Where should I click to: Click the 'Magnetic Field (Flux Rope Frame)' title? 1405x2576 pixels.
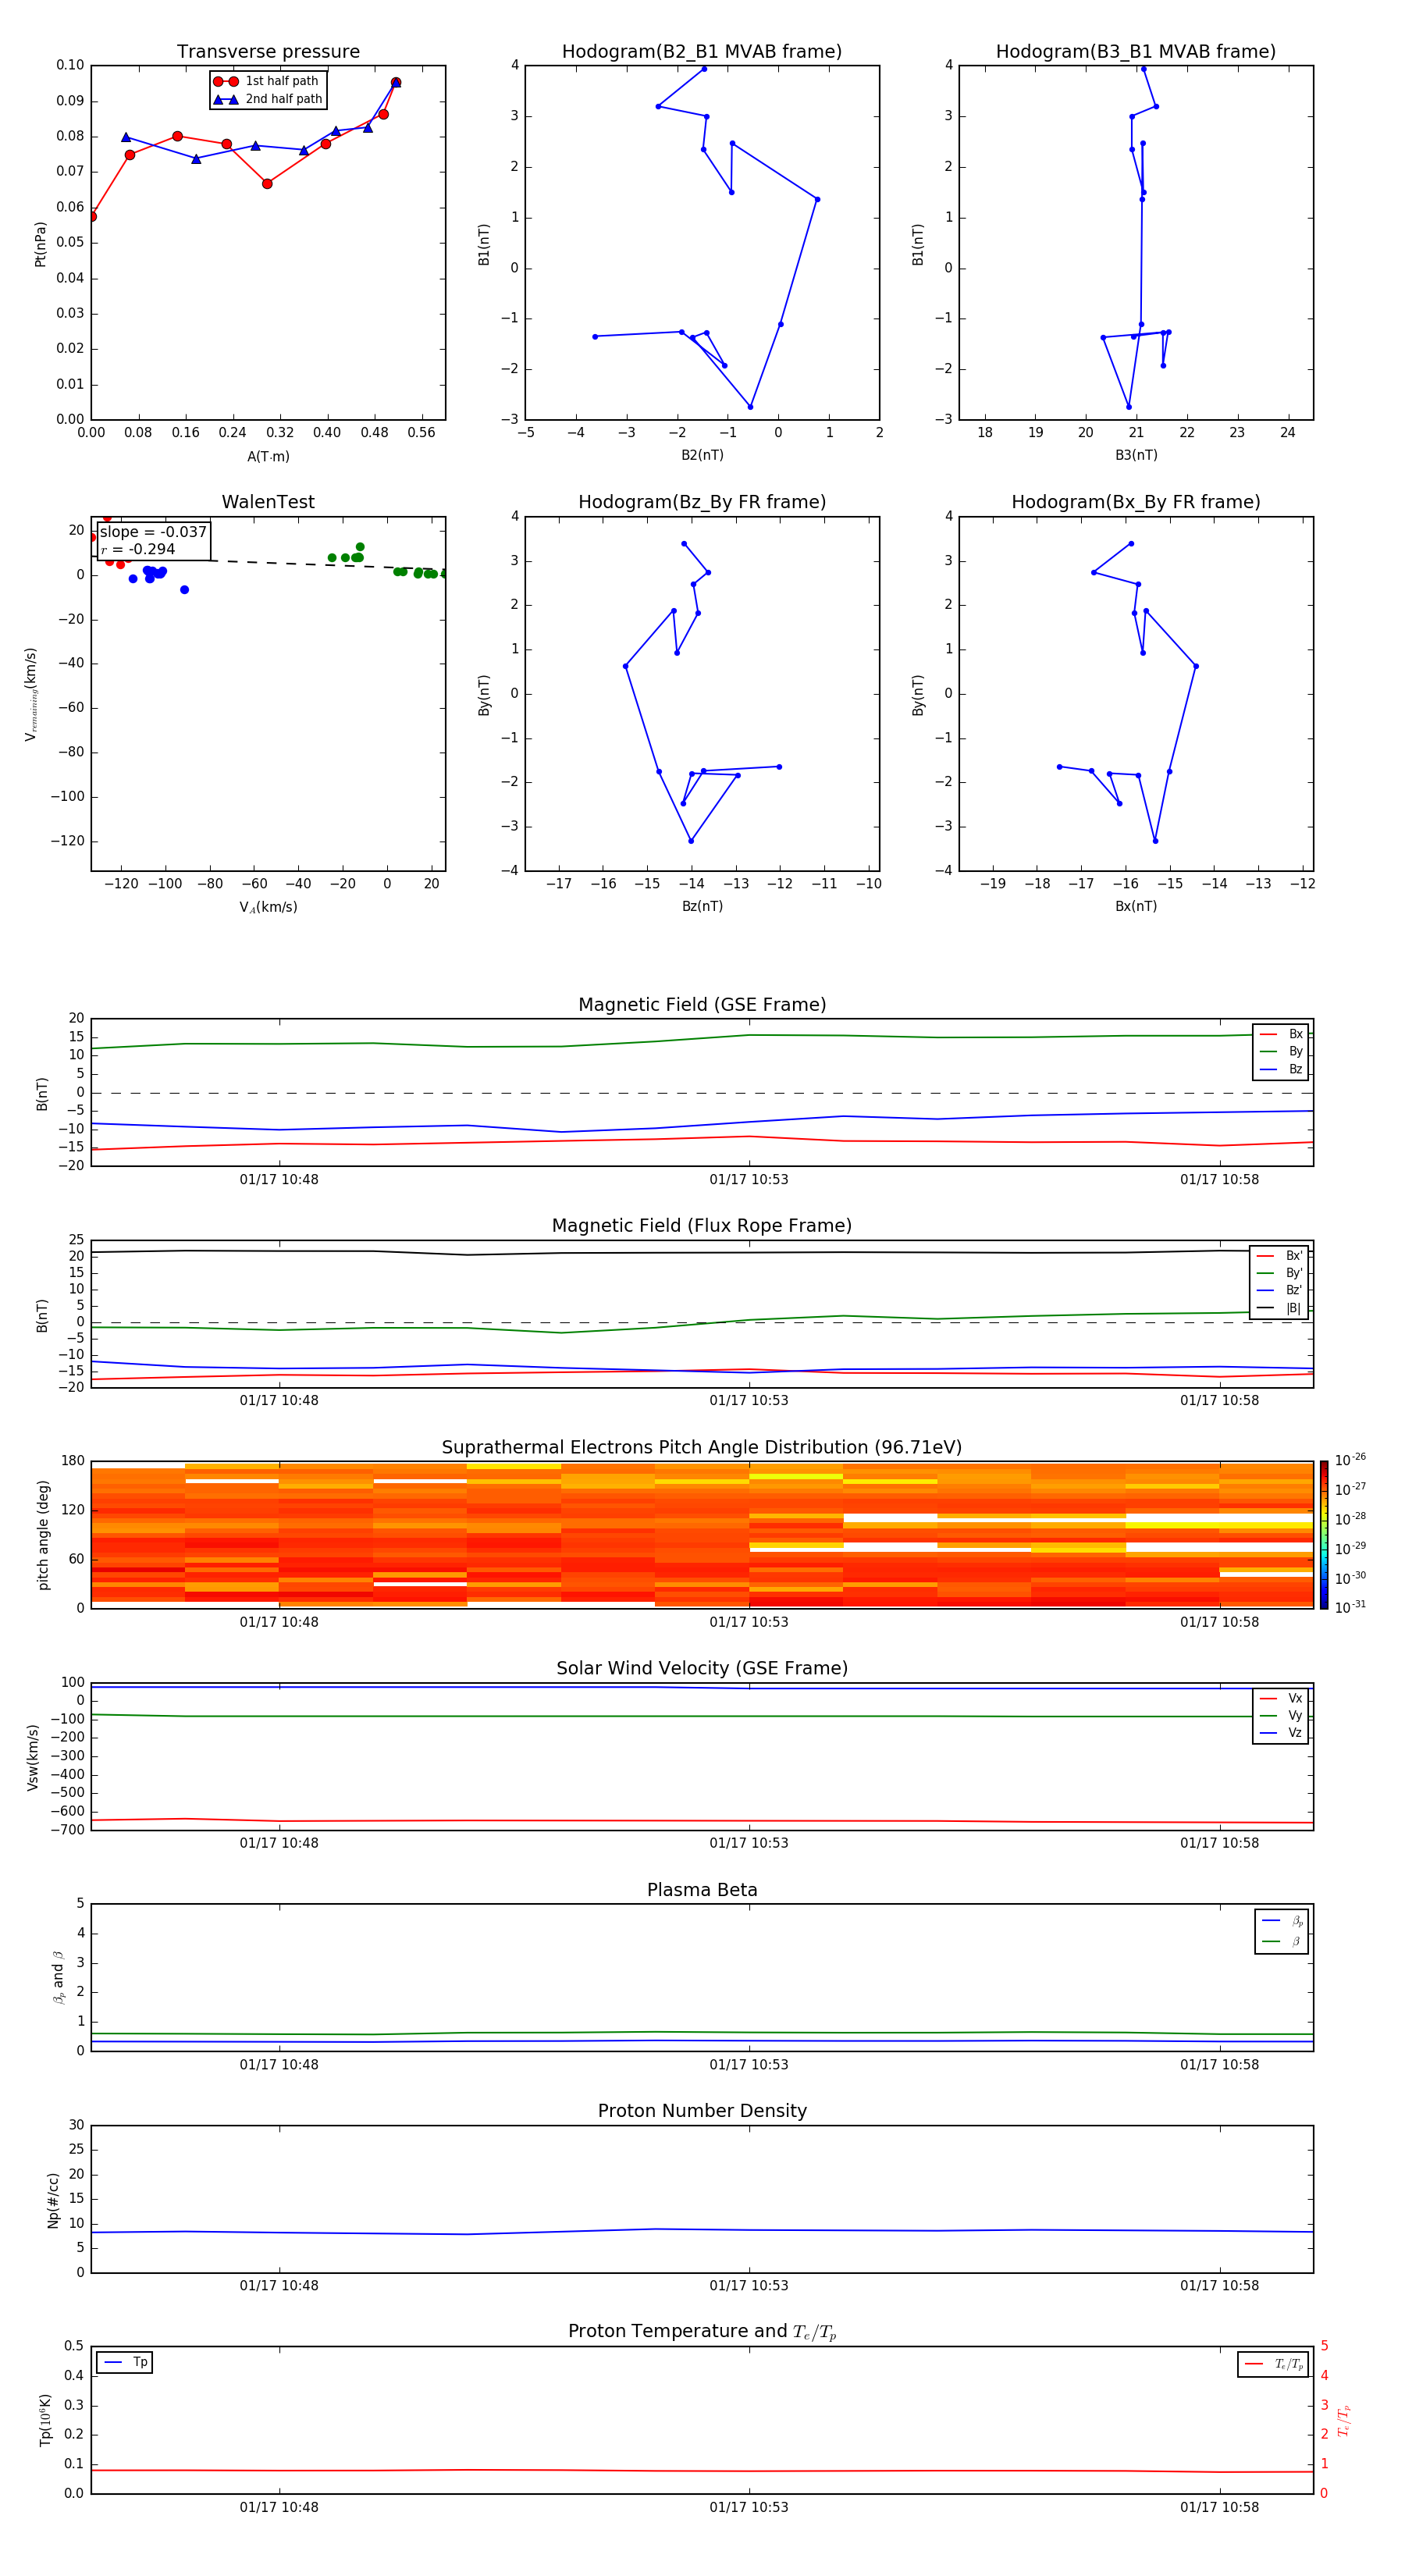[702, 1226]
